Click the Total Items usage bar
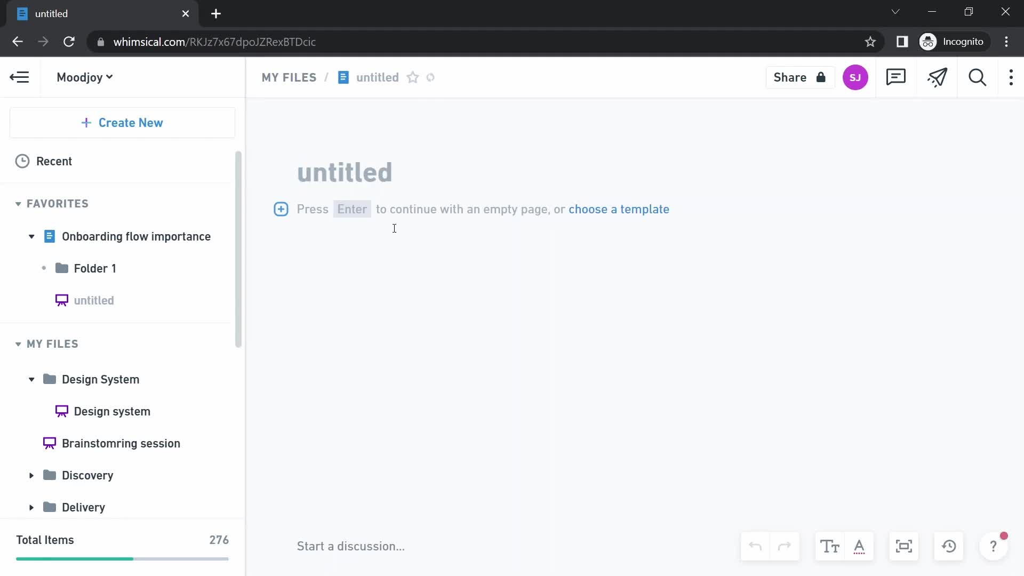This screenshot has height=576, width=1024. point(122,558)
